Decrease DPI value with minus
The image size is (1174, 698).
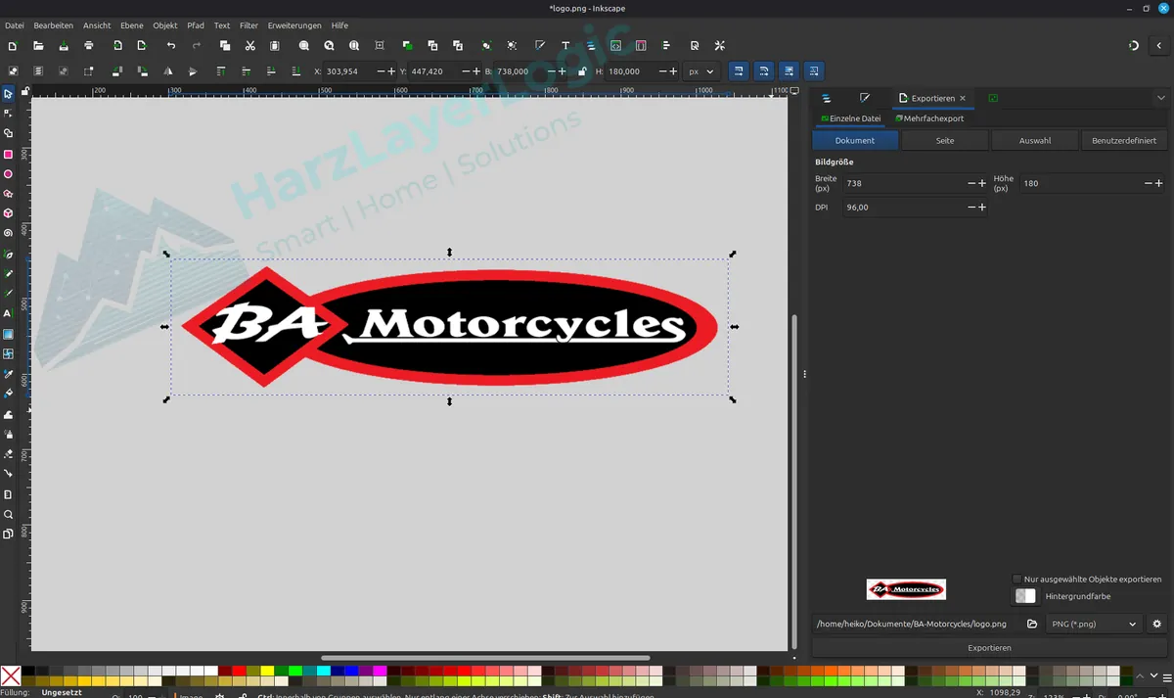coord(971,208)
